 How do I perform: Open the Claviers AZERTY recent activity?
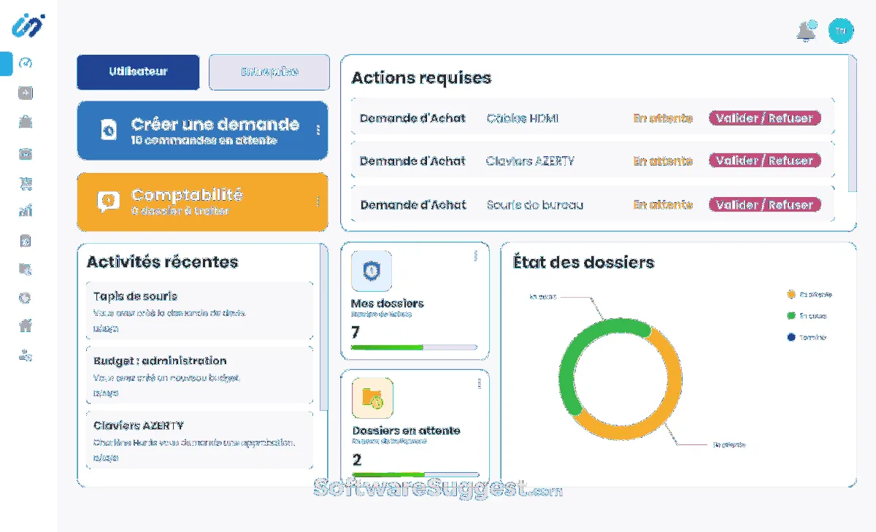point(199,439)
